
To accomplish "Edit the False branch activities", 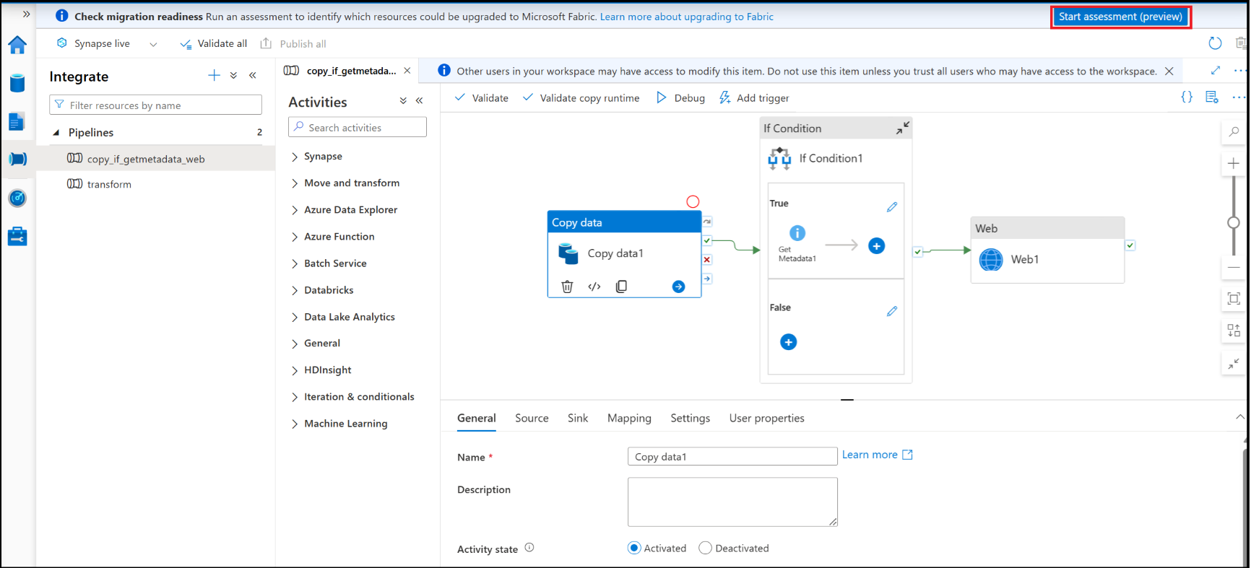I will (892, 311).
